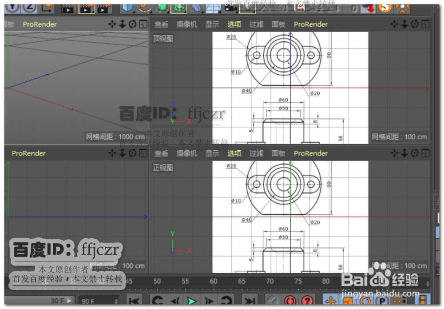Select the spline pen tool
Screen dimensions: 444x309
coord(145,8)
